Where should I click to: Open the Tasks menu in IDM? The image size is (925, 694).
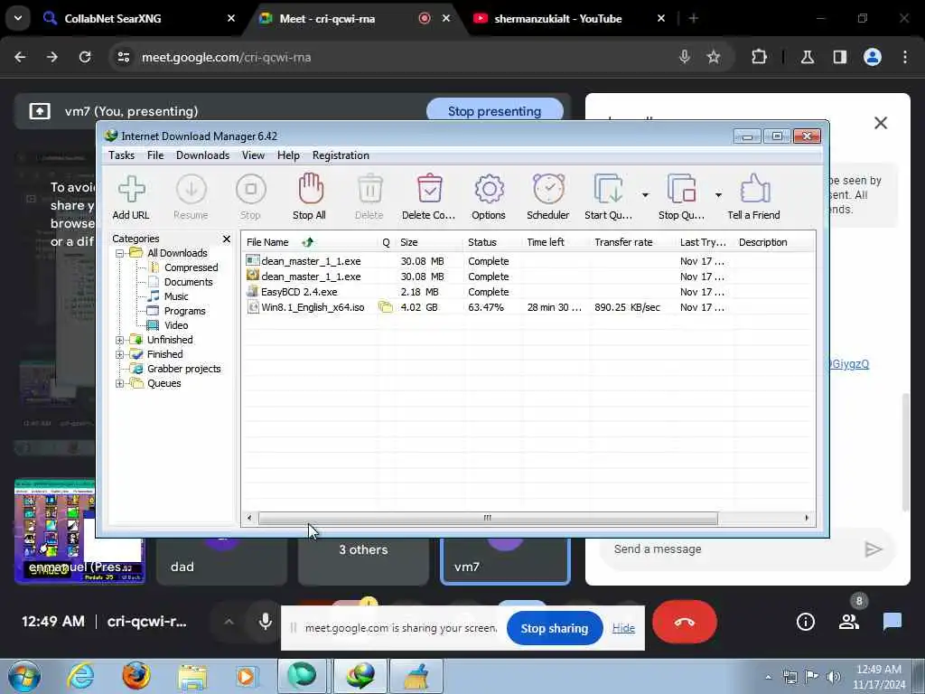122,155
